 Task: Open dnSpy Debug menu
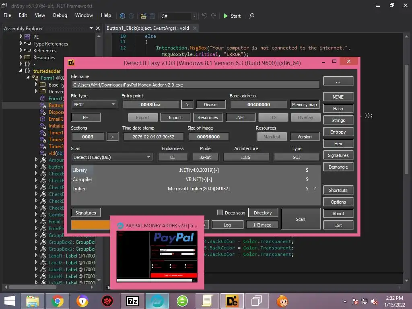60,15
